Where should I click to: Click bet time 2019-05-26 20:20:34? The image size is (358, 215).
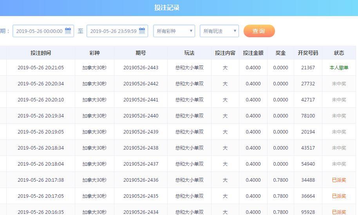[41, 84]
